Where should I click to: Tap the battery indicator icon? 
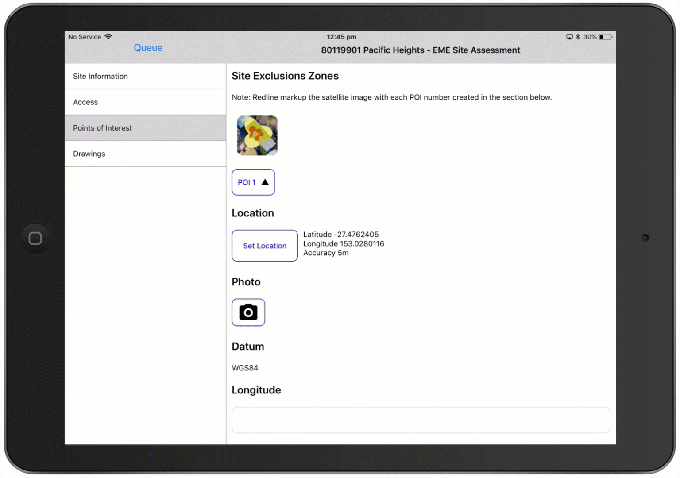tap(606, 37)
